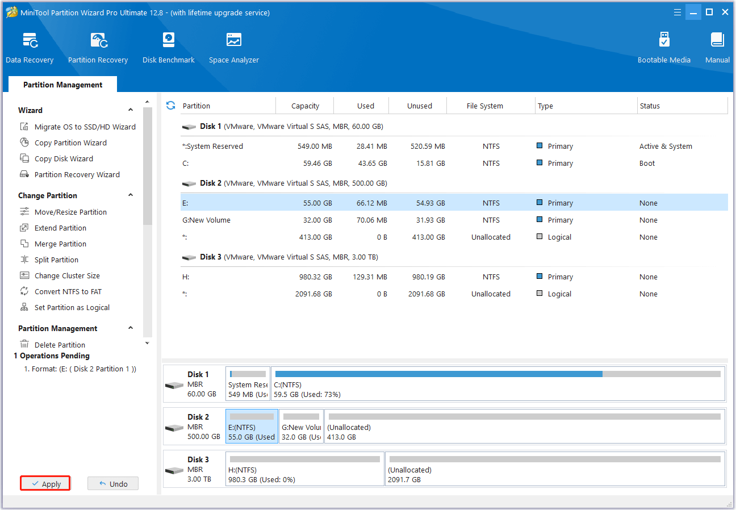
Task: Select the H: partition row
Action: click(454, 277)
